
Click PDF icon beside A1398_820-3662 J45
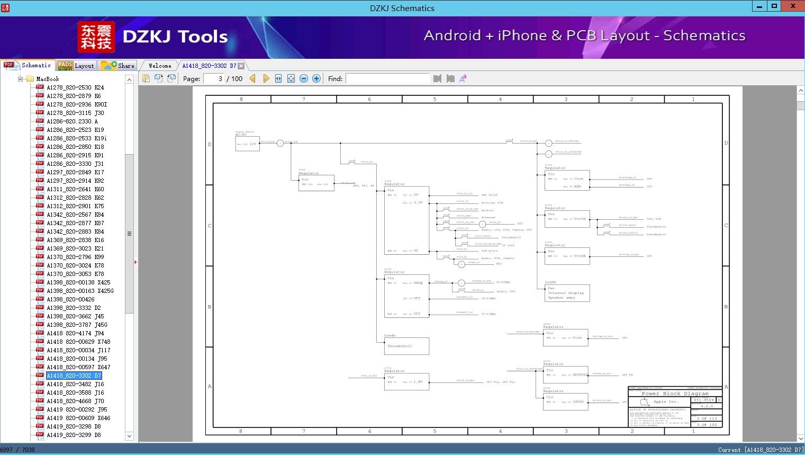point(40,316)
